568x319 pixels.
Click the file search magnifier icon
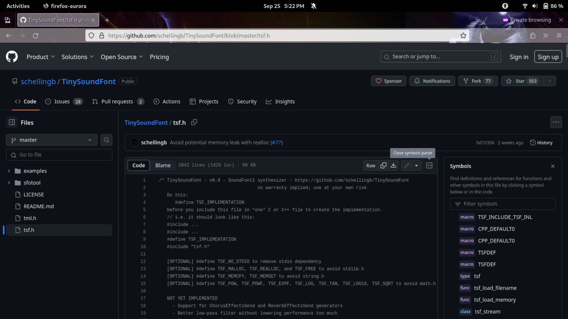pos(106,140)
